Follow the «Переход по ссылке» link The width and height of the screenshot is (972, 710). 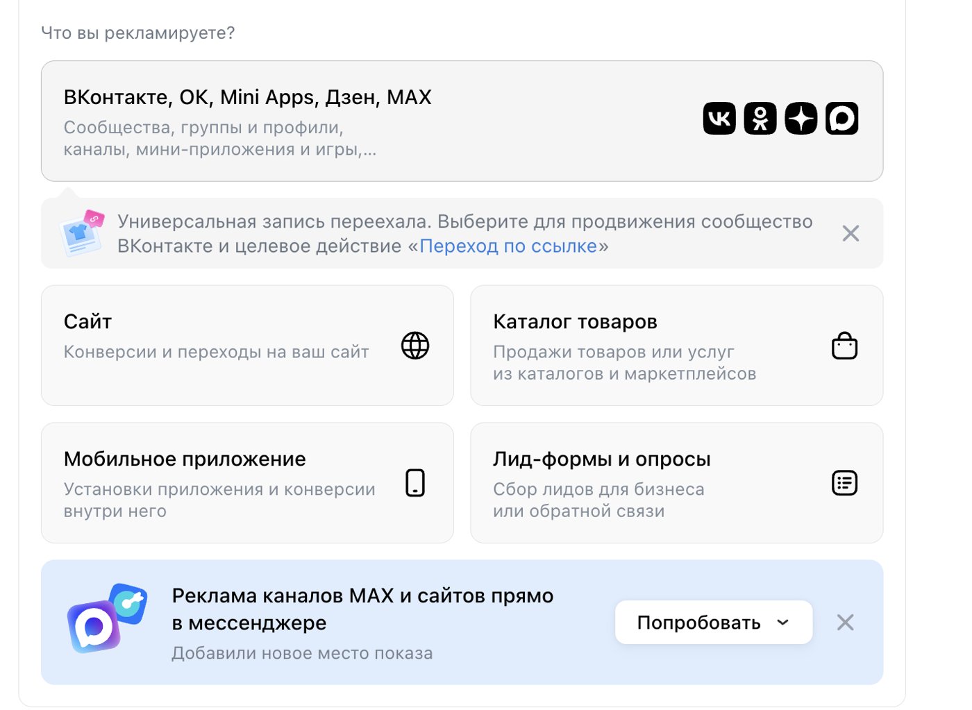point(508,246)
